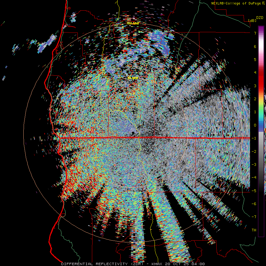Viewport: 266px width, 266px height.
Task: Click the NEXLAB-College of DuPage label
Action: coord(236,3)
